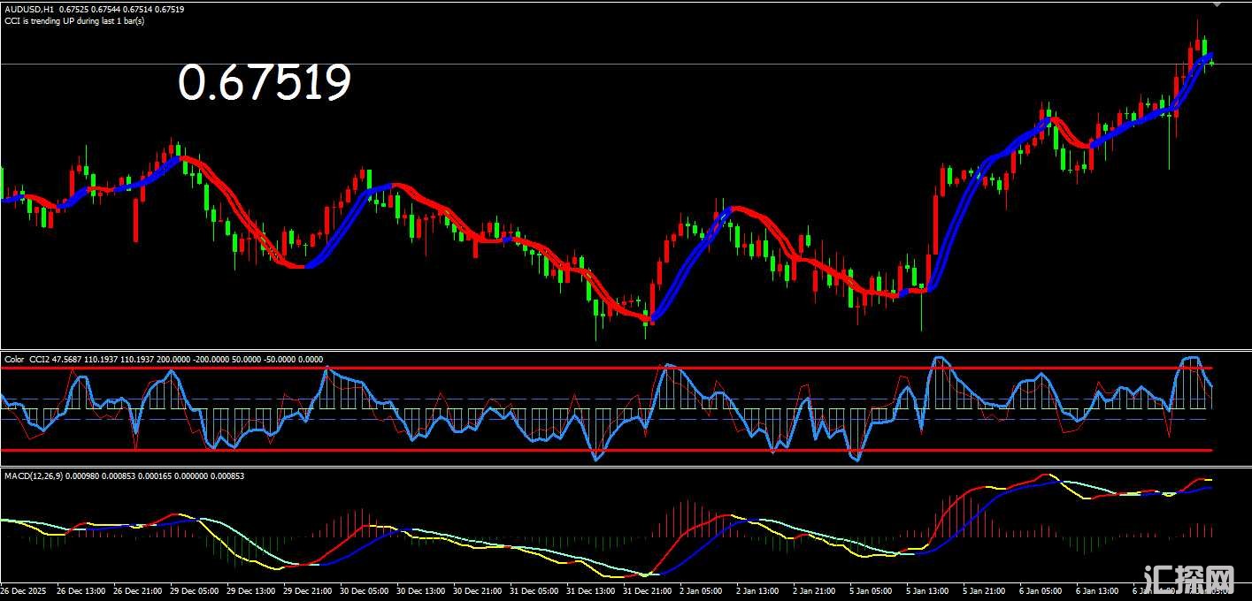Click the chart shift triangle marker

point(1217,5)
